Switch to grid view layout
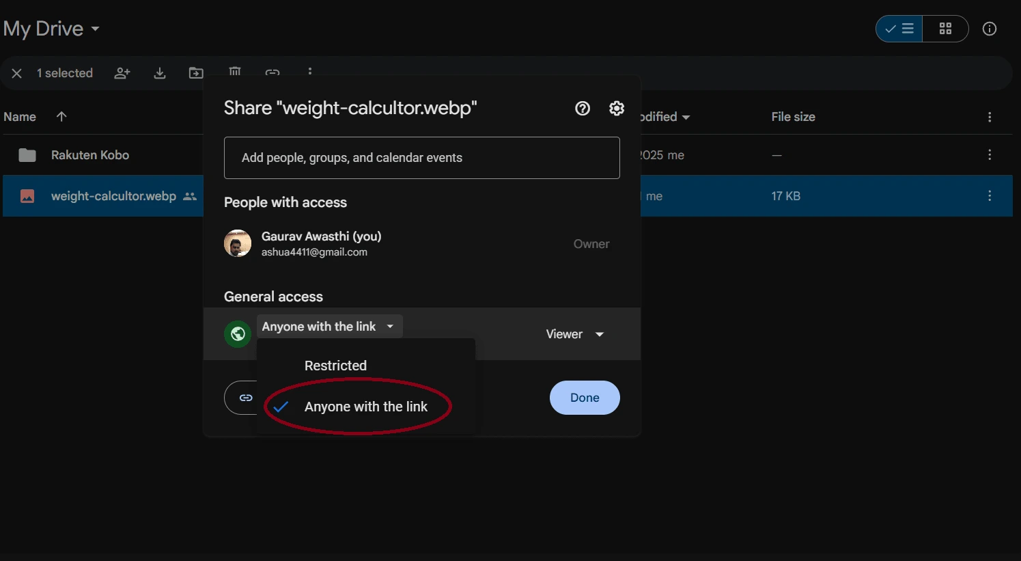Viewport: 1021px width, 561px height. coord(946,29)
